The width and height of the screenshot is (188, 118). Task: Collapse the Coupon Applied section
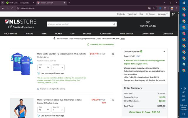point(164,51)
